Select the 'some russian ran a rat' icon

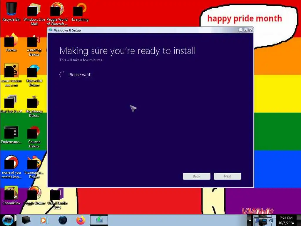click(x=11, y=75)
